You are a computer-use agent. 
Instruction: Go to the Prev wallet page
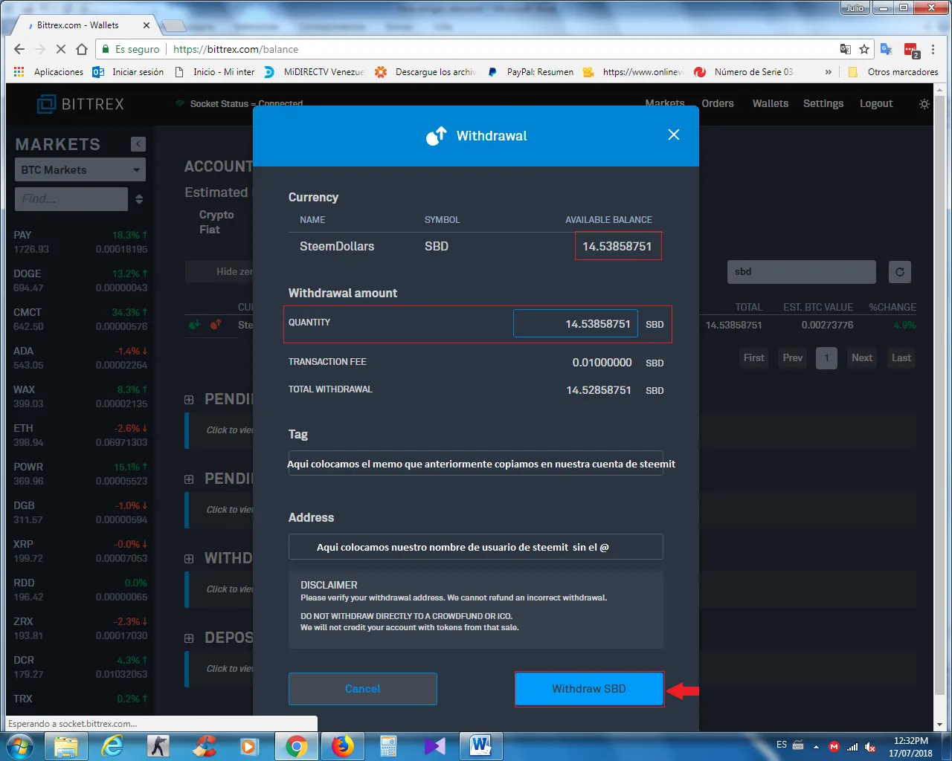point(793,357)
